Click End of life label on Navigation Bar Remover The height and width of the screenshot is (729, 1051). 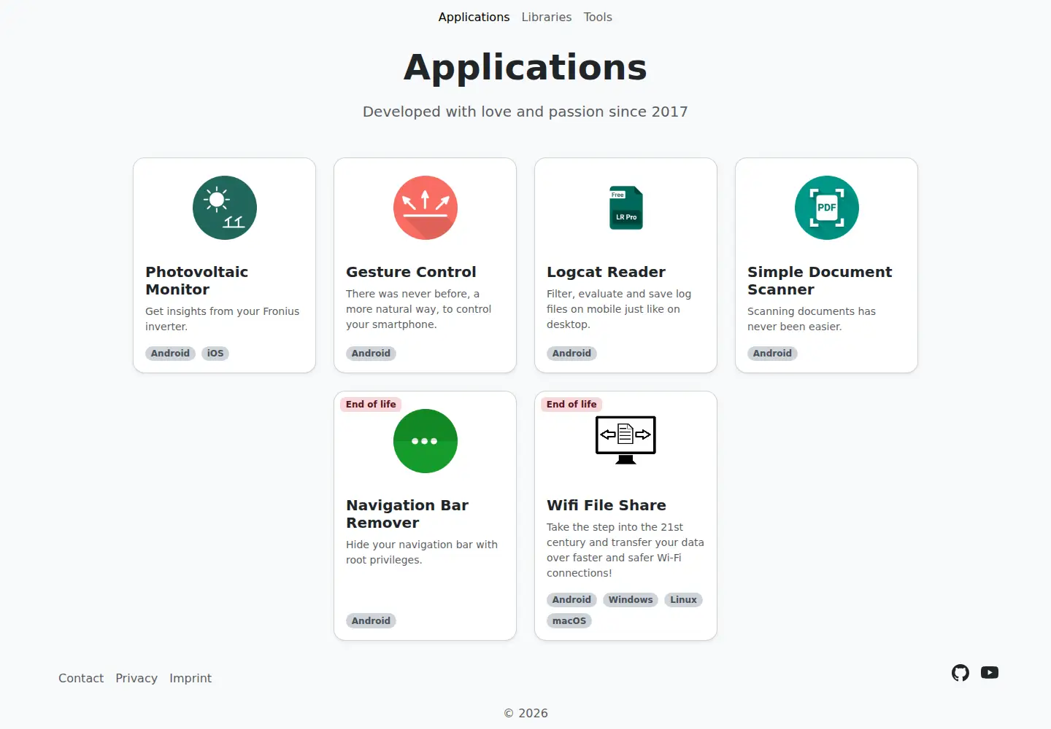[x=371, y=405]
